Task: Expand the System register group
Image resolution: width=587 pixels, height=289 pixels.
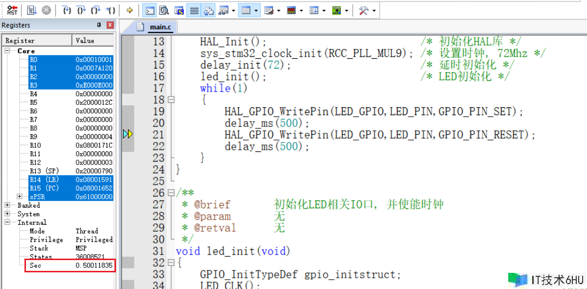Action: (7, 214)
